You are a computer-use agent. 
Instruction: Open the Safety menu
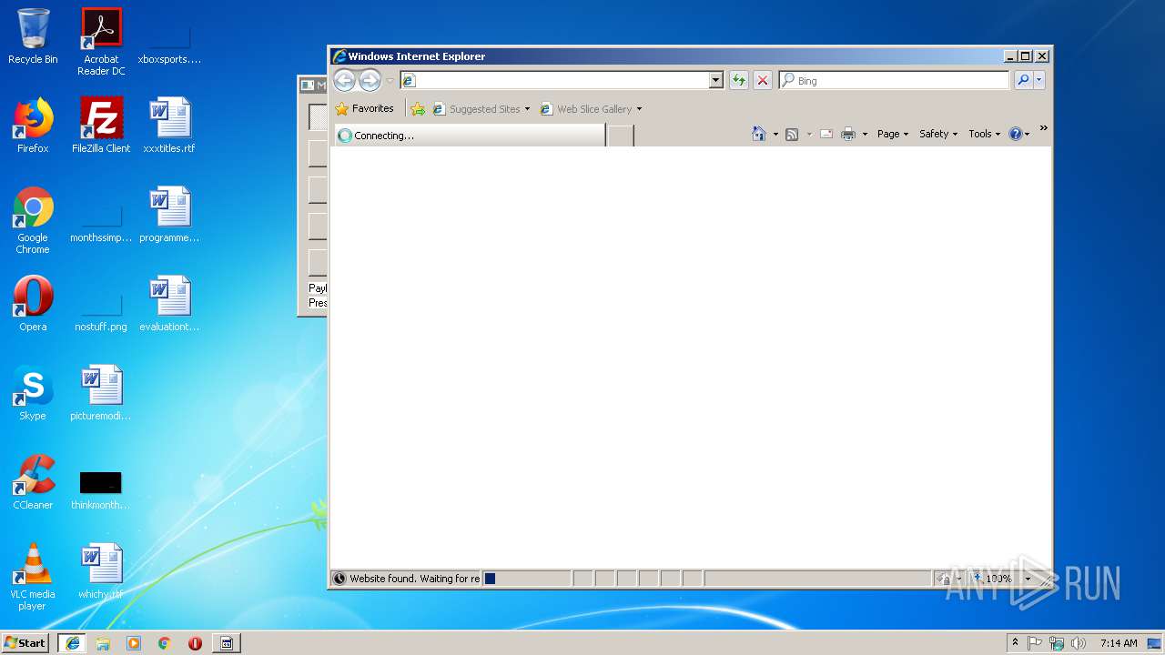pyautogui.click(x=938, y=134)
